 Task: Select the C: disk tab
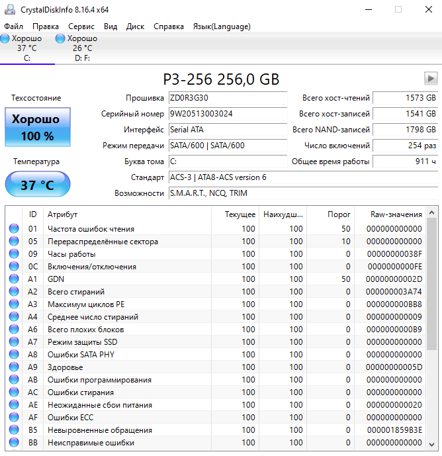tap(26, 48)
